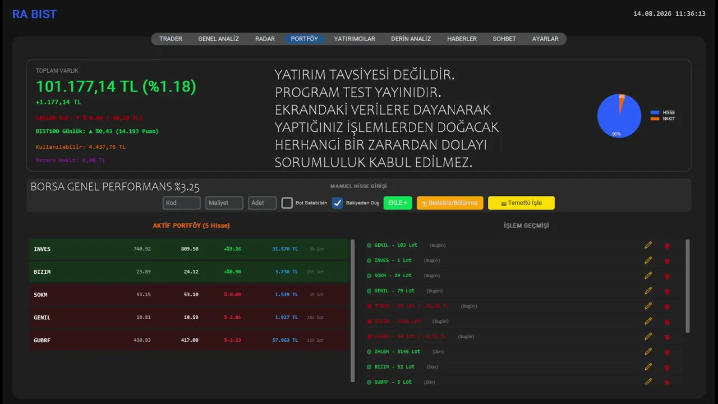Edit the ANGEN 84 Lot sale entry
This screenshot has width=718, height=404.
pyautogui.click(x=648, y=336)
